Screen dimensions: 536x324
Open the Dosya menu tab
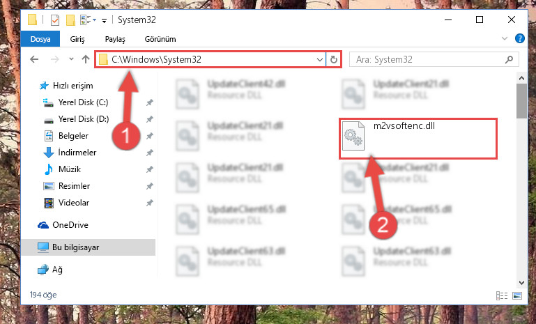[40, 38]
